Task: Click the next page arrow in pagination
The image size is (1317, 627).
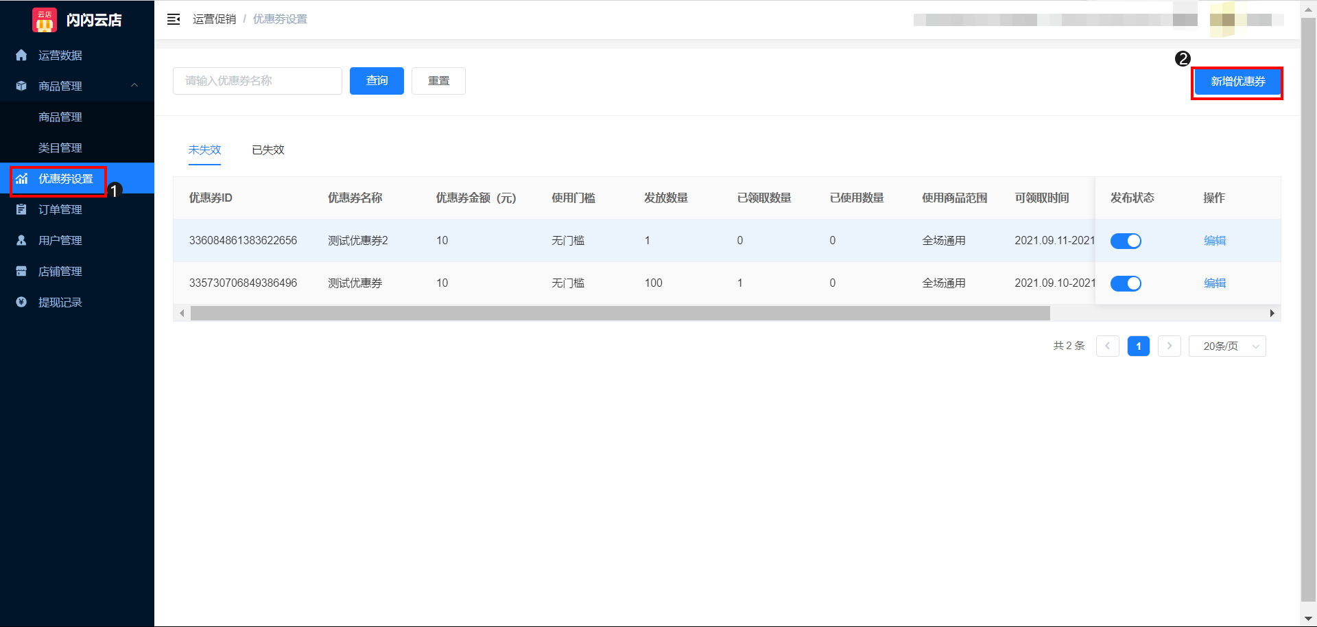Action: click(x=1170, y=346)
